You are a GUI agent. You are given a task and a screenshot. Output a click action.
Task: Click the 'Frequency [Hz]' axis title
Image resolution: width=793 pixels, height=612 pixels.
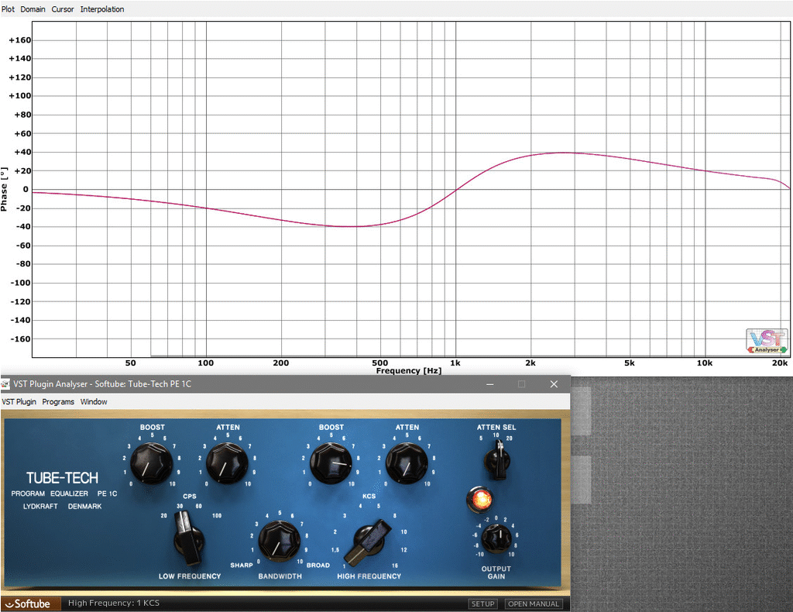pyautogui.click(x=409, y=371)
